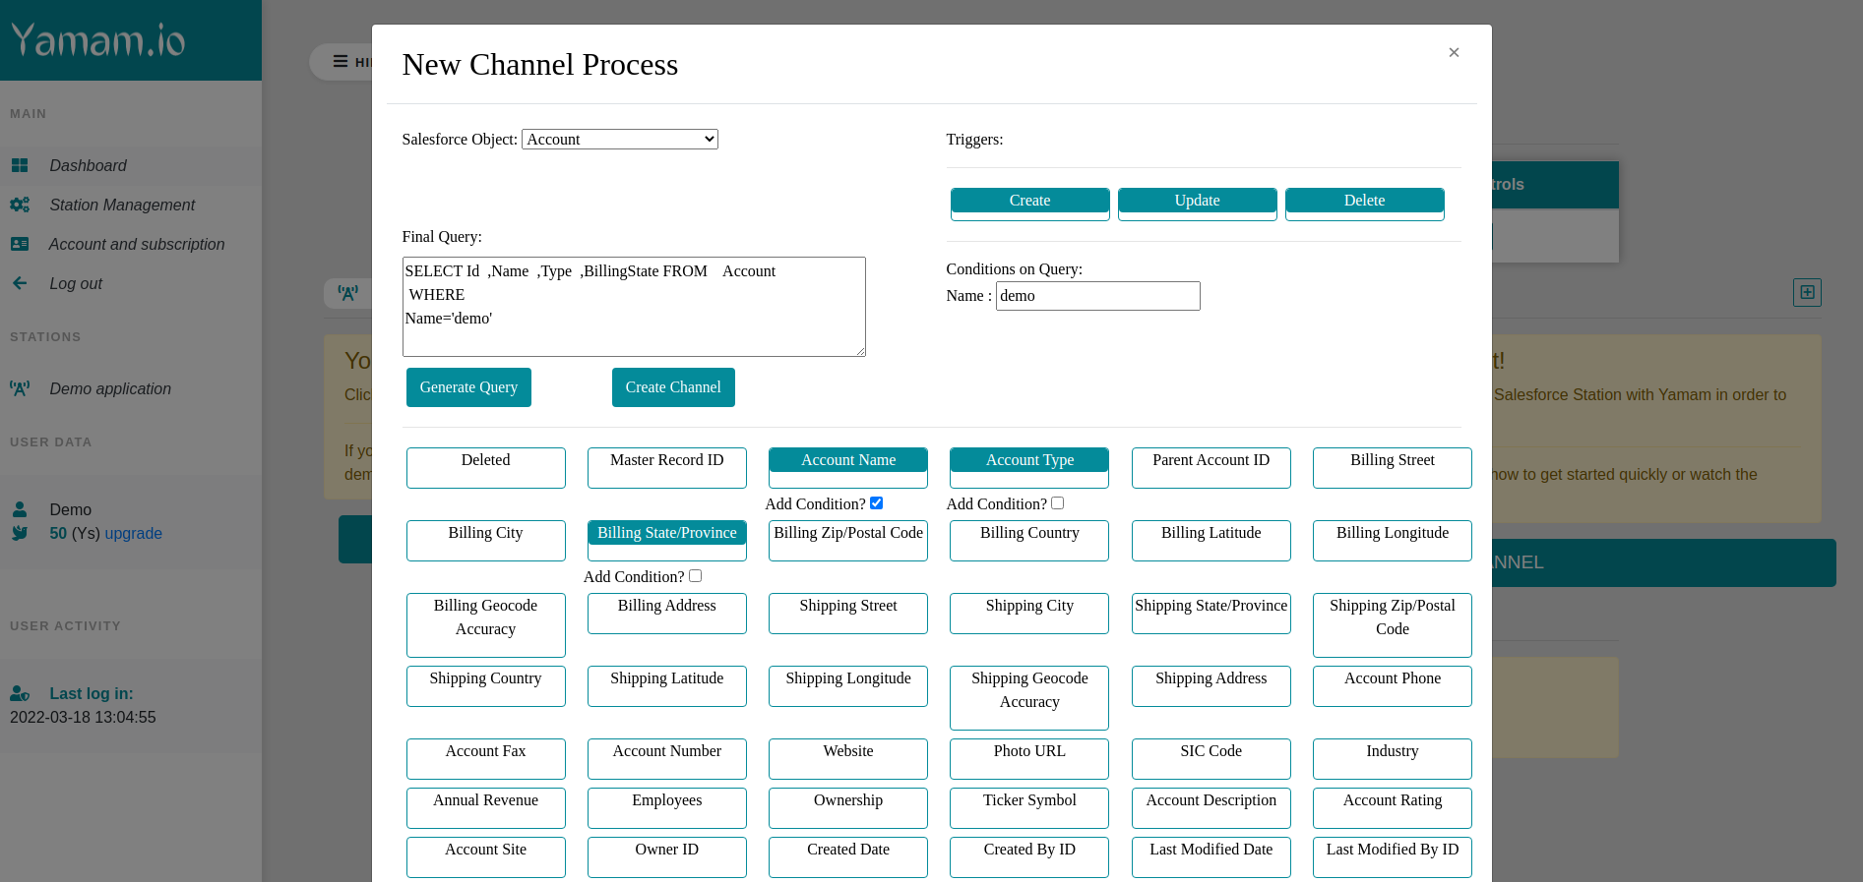Deselect the Billing State/Province field
This screenshot has width=1863, height=882.
[667, 540]
